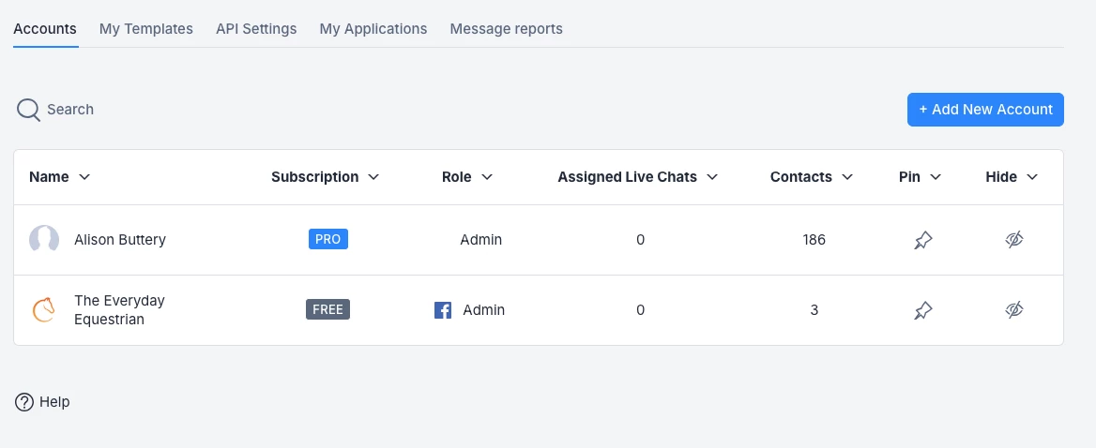This screenshot has width=1096, height=448.
Task: Click Alison Buttery's avatar icon
Action: click(44, 240)
